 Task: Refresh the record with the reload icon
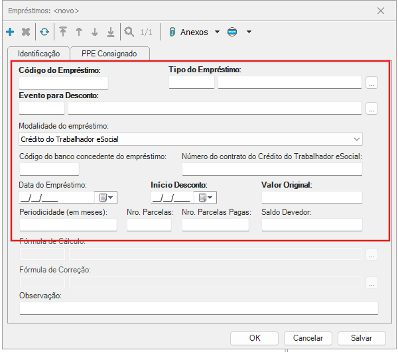(x=44, y=32)
